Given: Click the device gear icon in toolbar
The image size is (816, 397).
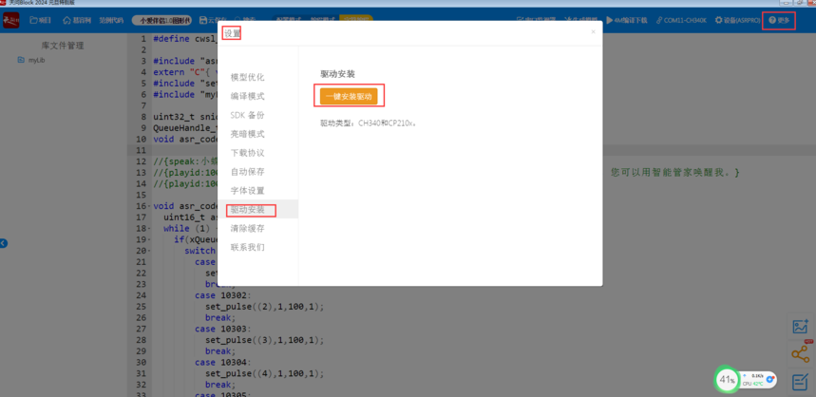Looking at the screenshot, I should tap(719, 20).
